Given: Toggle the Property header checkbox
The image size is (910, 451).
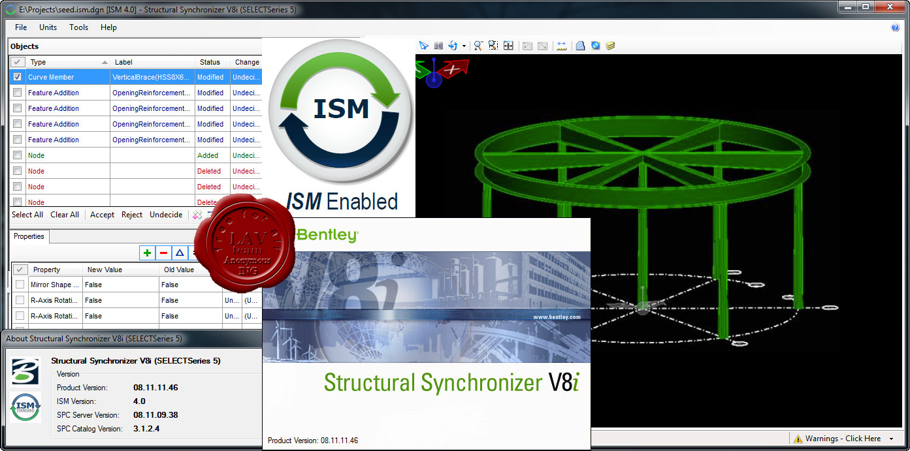Looking at the screenshot, I should point(20,270).
